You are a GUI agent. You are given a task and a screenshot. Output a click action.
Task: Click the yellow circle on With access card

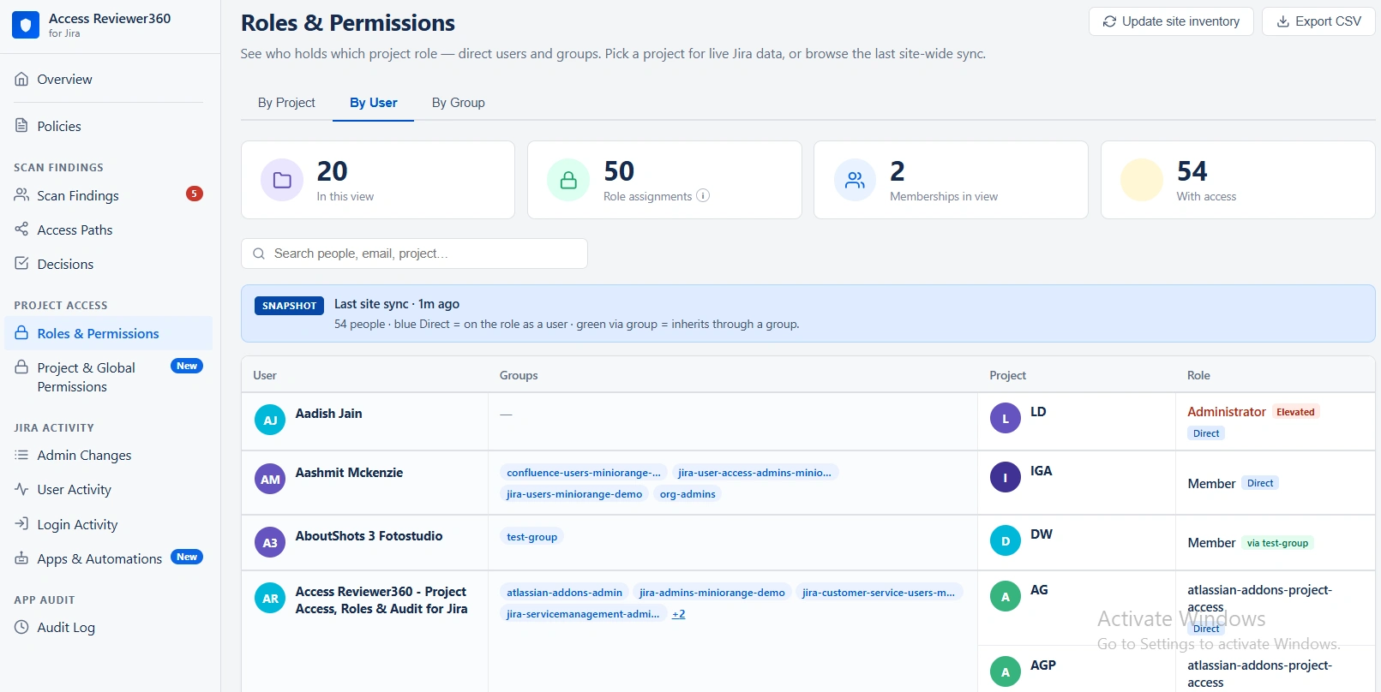(1142, 180)
